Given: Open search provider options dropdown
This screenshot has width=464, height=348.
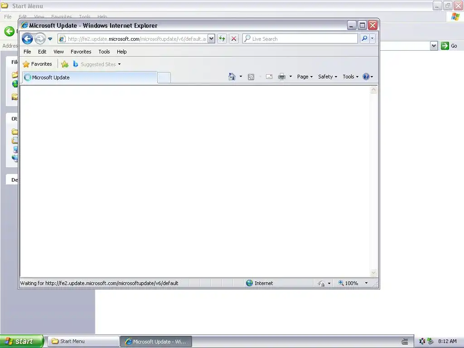Looking at the screenshot, I should coord(372,39).
